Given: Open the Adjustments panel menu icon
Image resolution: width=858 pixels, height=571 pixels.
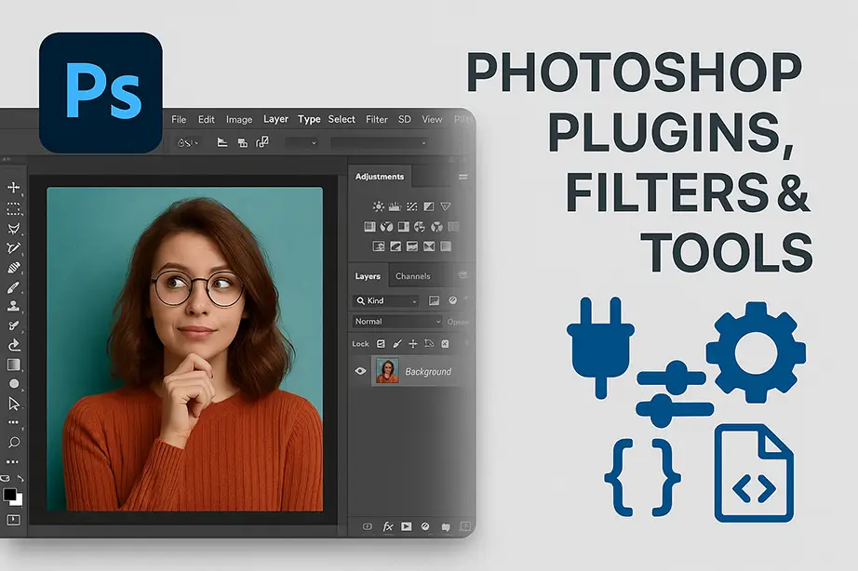Looking at the screenshot, I should click(x=463, y=177).
